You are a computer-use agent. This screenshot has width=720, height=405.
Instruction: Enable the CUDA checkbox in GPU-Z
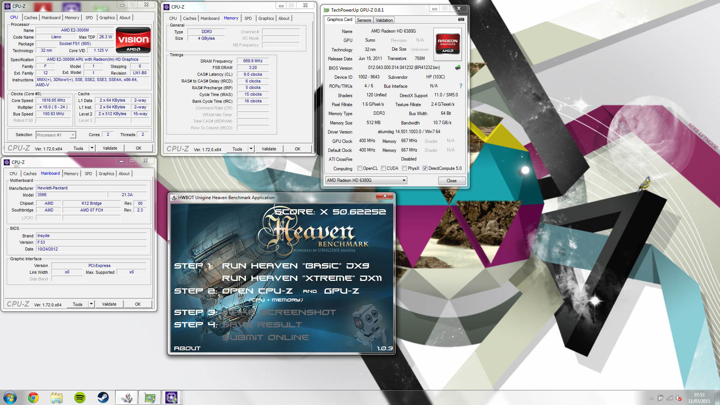383,168
